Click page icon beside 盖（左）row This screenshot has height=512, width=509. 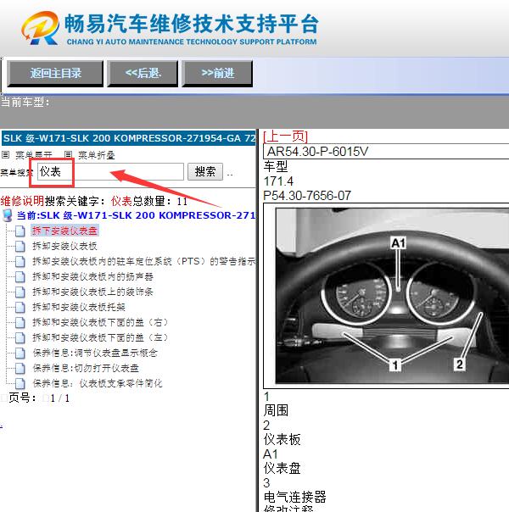click(x=20, y=337)
